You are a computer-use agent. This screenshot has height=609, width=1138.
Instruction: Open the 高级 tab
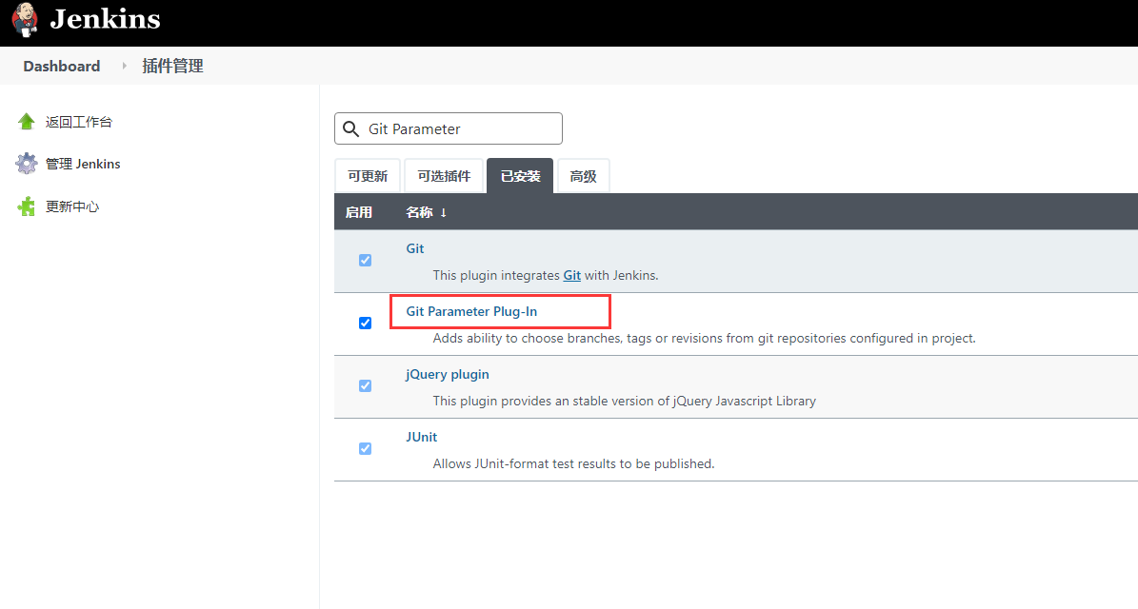pos(583,176)
